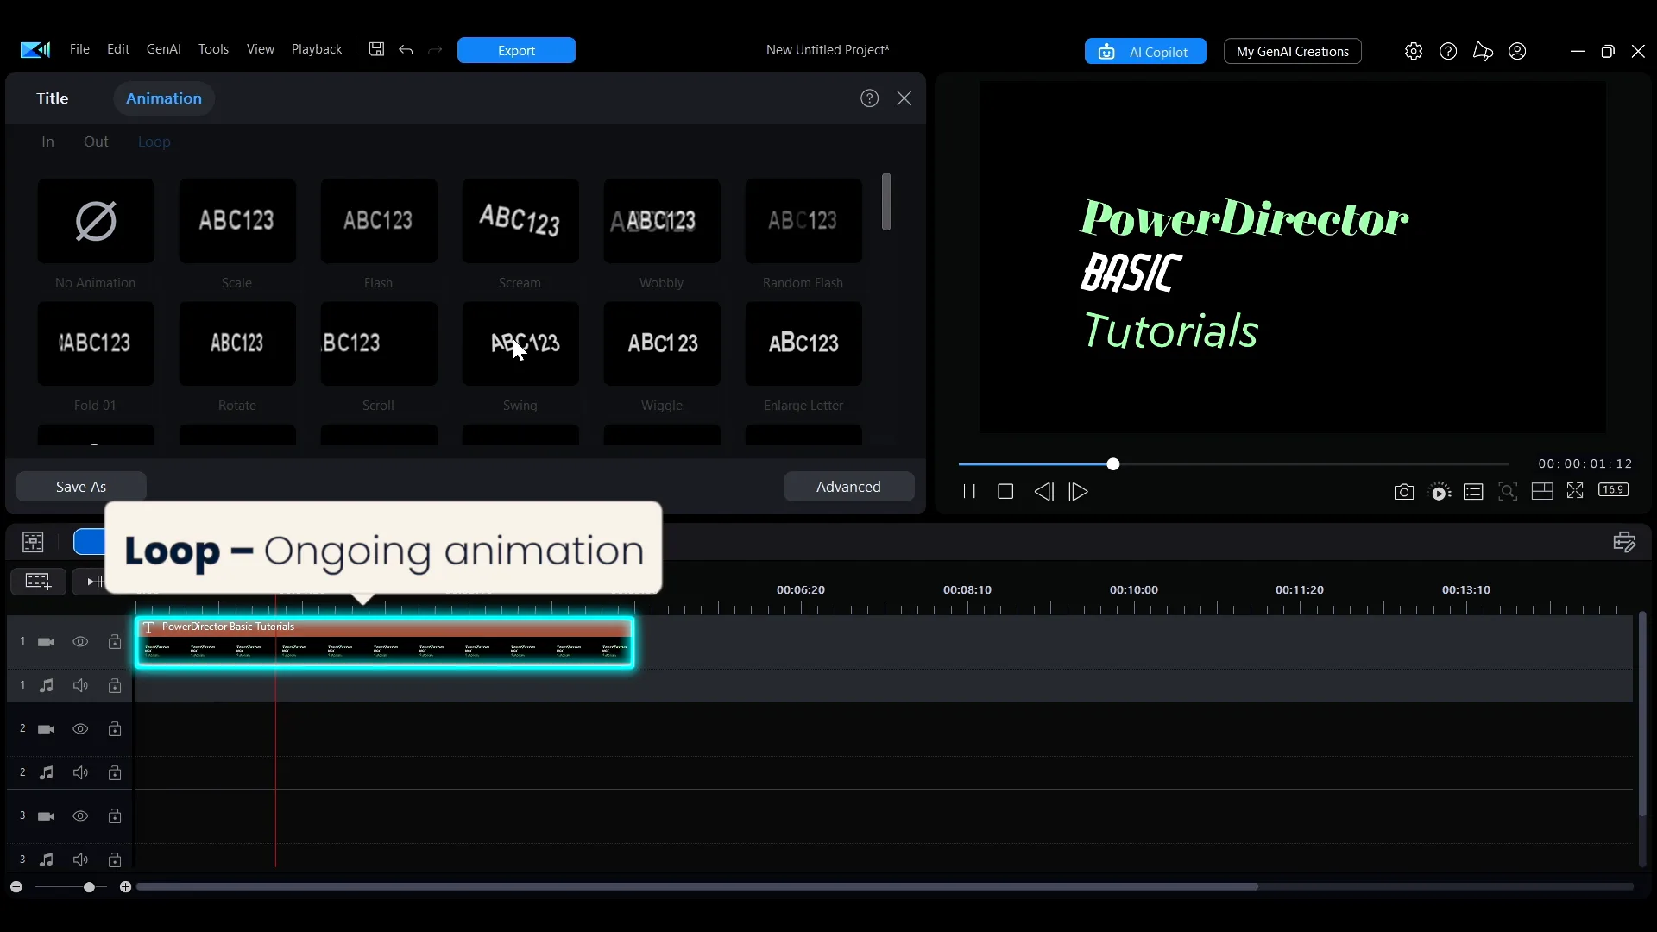Open the GenAI menu
The height and width of the screenshot is (932, 1657).
click(163, 49)
